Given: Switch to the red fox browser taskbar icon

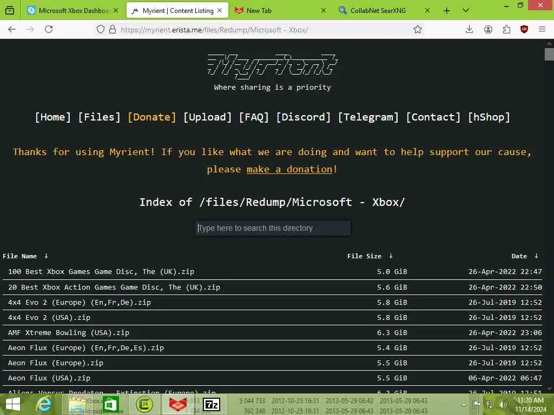Looking at the screenshot, I should [177, 404].
